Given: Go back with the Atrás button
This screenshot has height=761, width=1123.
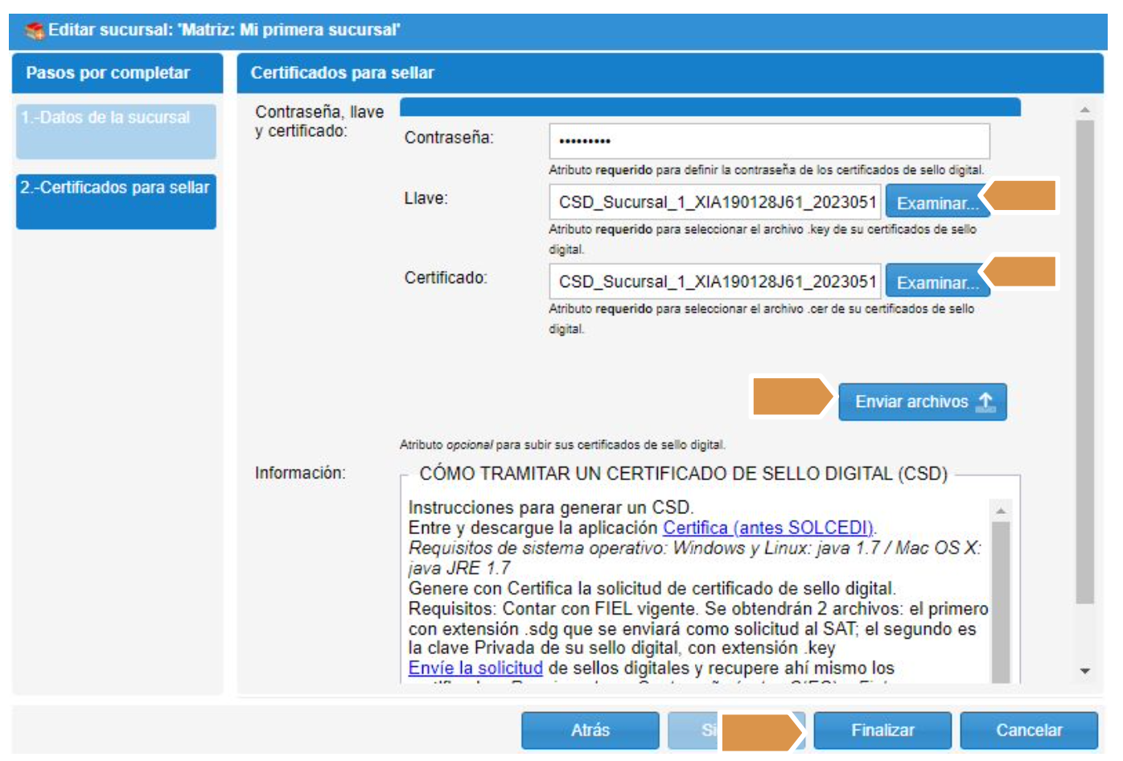Looking at the screenshot, I should pyautogui.click(x=590, y=730).
